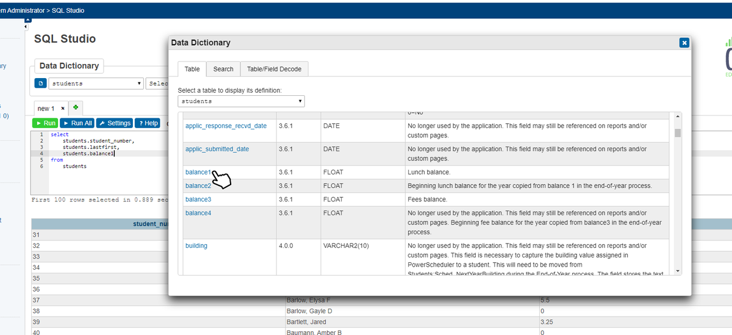Click the 'from' keyword line in editor

point(57,160)
